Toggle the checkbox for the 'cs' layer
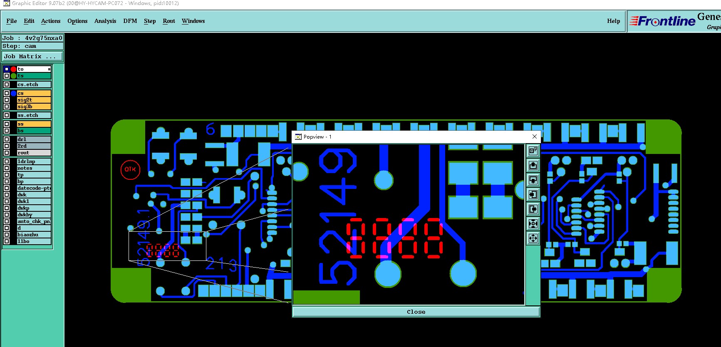This screenshot has height=347, width=721. [x=7, y=93]
